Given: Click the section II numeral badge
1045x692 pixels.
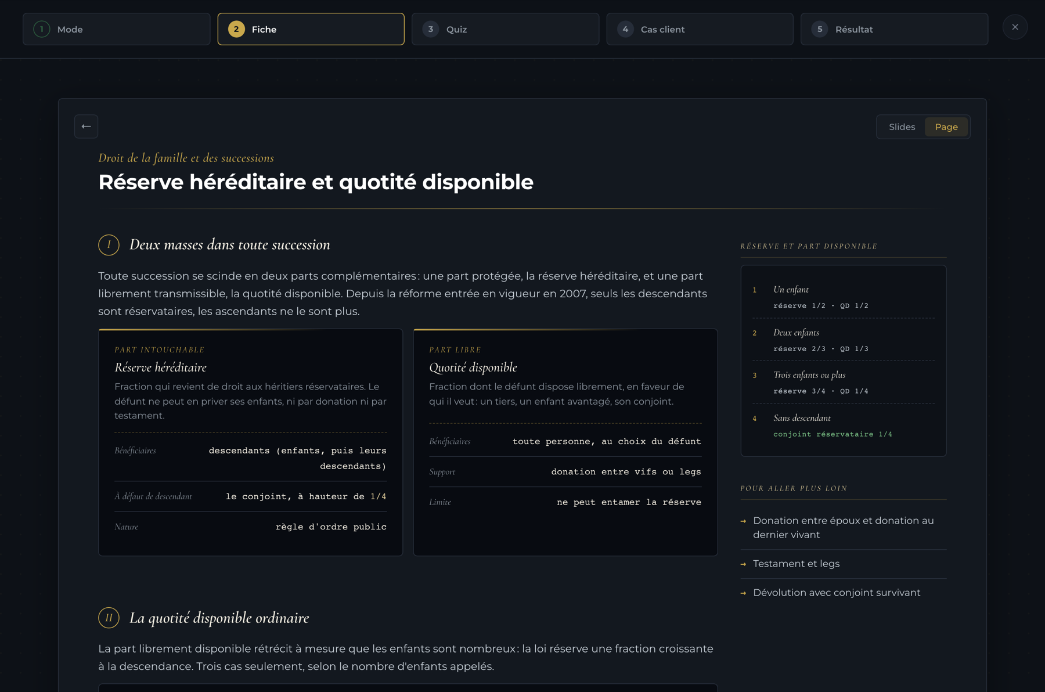Looking at the screenshot, I should (x=109, y=618).
